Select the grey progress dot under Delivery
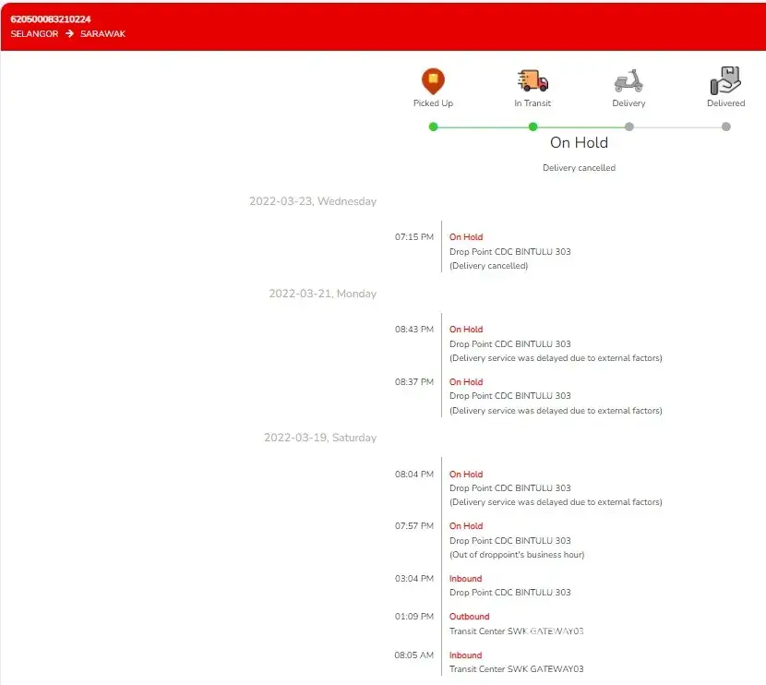Screen dimensions: 766x685 point(628,126)
